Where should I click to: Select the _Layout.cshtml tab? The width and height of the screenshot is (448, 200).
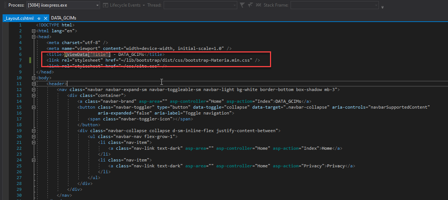[19, 18]
